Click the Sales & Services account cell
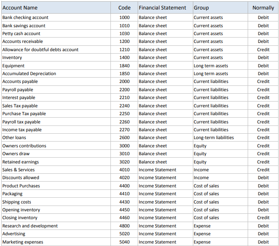Image resolution: width=279 pixels, height=246 pixels. pos(56,170)
